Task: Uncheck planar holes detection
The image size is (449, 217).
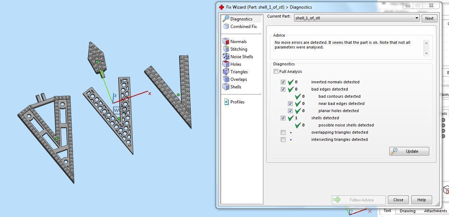Action: [290, 111]
